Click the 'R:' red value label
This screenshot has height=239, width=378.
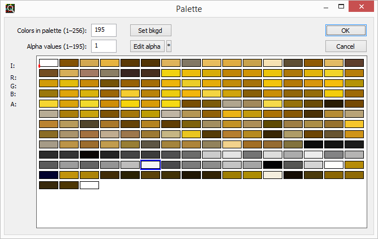13,78
